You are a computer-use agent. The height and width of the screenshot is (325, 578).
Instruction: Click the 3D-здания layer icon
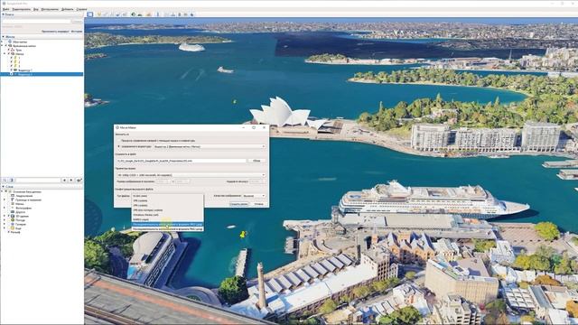[13, 217]
